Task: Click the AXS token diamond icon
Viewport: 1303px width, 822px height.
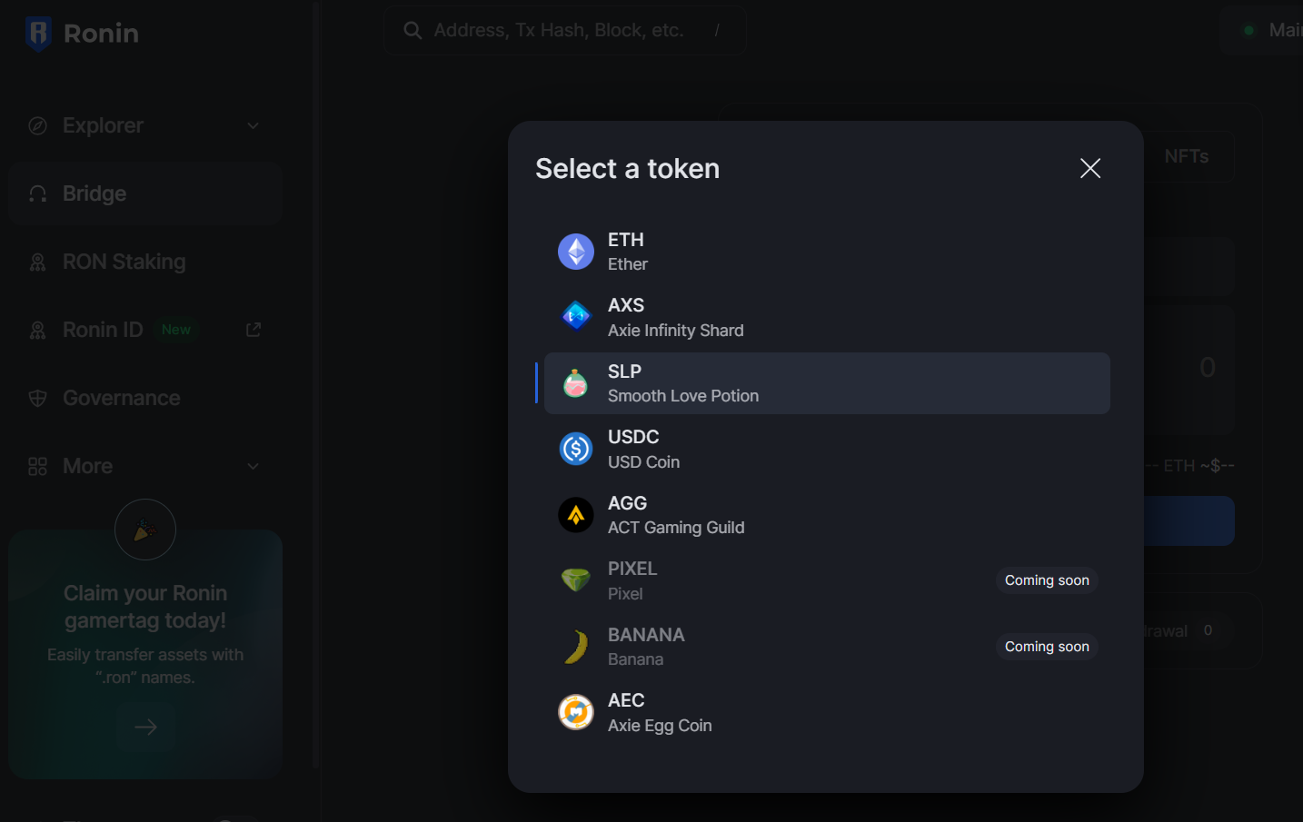Action: pyautogui.click(x=575, y=317)
